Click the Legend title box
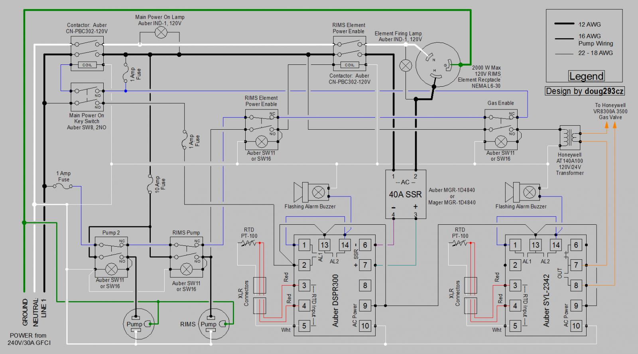The image size is (638, 354). [586, 76]
